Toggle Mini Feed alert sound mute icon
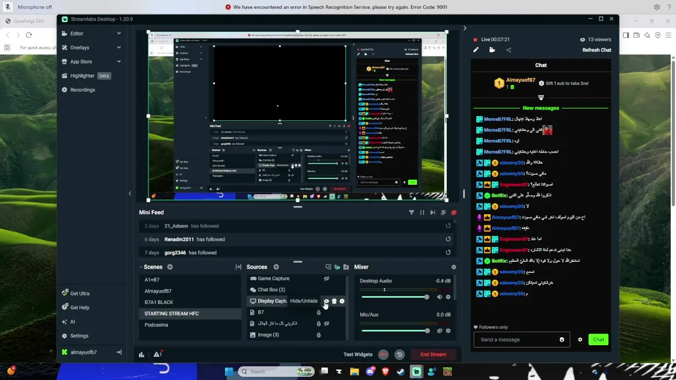Image resolution: width=676 pixels, height=380 pixels. click(x=443, y=213)
